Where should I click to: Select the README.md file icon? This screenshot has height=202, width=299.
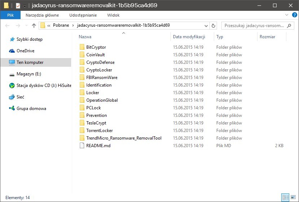82,146
